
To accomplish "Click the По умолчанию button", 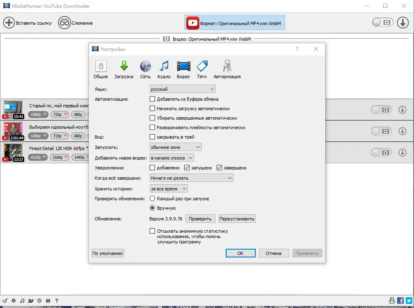I will (108, 253).
